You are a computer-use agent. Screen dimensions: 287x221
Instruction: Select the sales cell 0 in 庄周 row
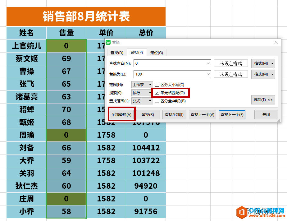coord(66,199)
